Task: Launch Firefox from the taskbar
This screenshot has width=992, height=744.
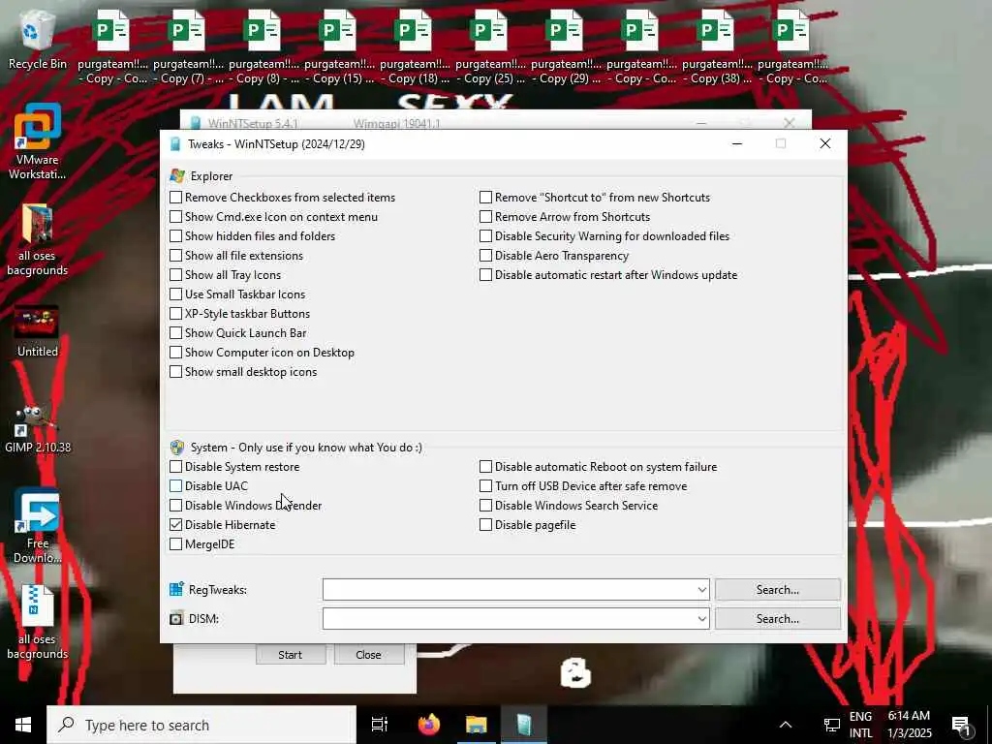Action: [429, 725]
